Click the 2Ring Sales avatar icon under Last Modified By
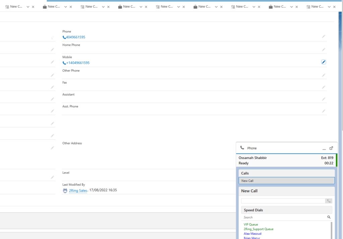This screenshot has height=239, width=343. [x=65, y=190]
